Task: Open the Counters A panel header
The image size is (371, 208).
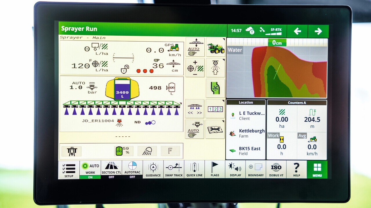Action: pos(297,103)
